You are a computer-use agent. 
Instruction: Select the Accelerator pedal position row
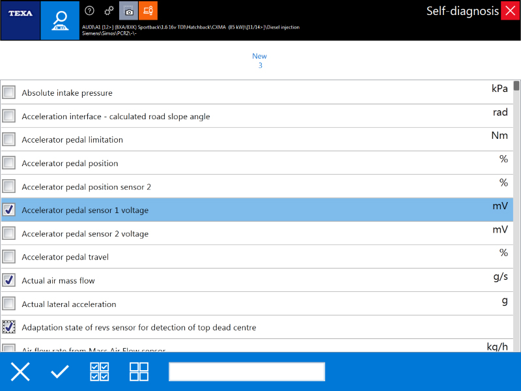(257, 163)
